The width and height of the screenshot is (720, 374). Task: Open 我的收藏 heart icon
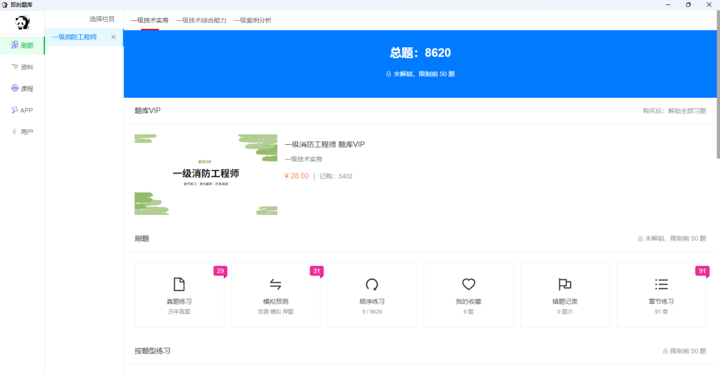(x=469, y=284)
